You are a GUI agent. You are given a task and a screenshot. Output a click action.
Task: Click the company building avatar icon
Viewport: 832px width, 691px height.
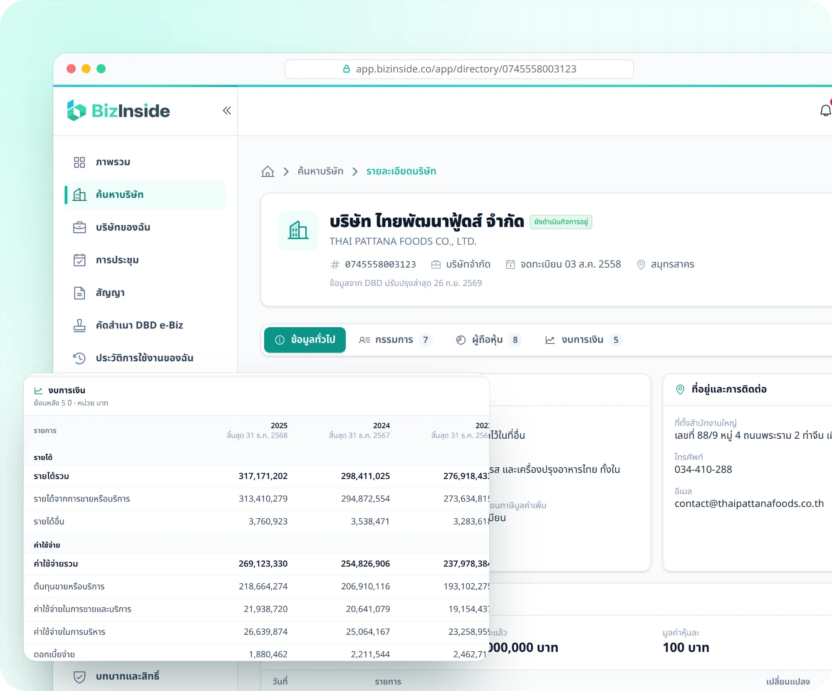(298, 230)
